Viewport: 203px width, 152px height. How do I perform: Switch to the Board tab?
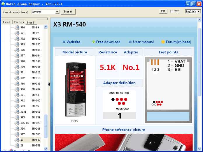[x=31, y=22]
